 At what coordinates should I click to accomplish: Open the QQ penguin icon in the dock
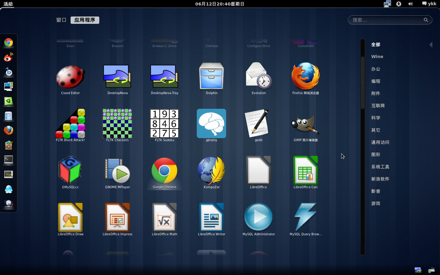point(9,189)
